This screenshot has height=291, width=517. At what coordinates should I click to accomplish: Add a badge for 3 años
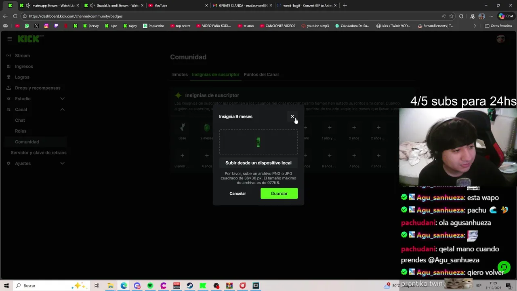[182, 156]
